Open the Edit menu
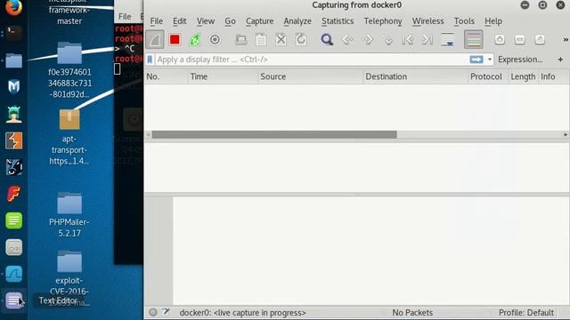 pos(180,21)
